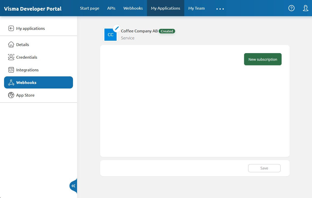The image size is (312, 198).
Task: Open Webhooks in the top navigation
Action: (x=133, y=8)
